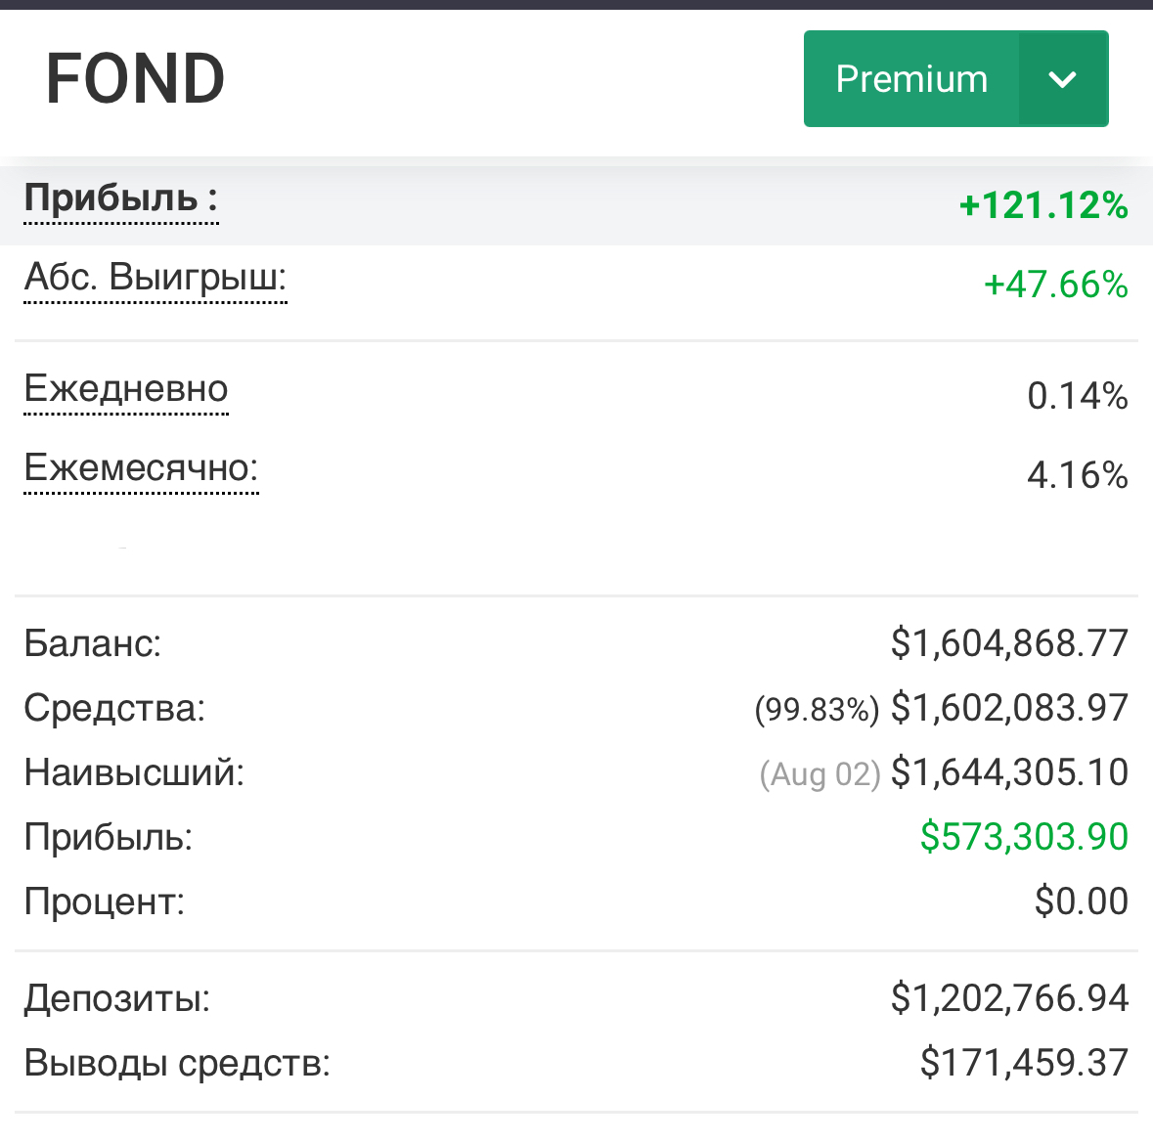Image resolution: width=1153 pixels, height=1143 pixels.
Task: Click the FOND account title
Action: [135, 79]
